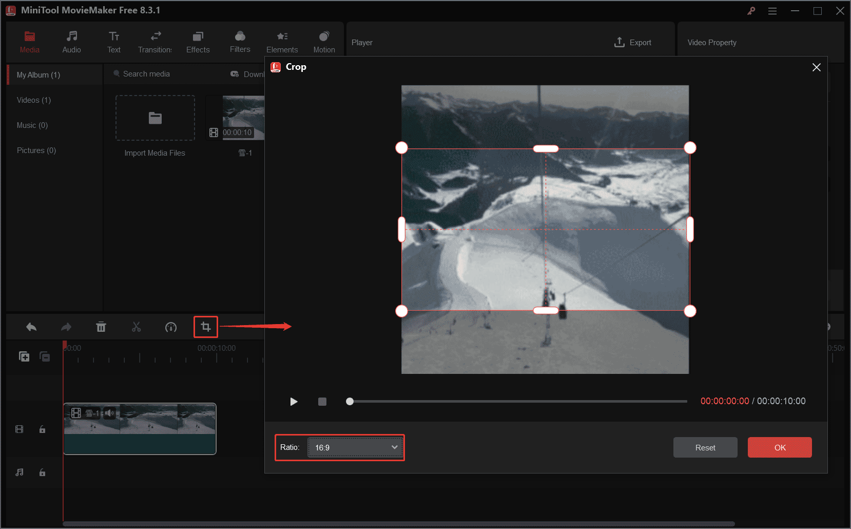Screen dimensions: 851x529
Task: Click the Delete trash icon
Action: pos(101,327)
